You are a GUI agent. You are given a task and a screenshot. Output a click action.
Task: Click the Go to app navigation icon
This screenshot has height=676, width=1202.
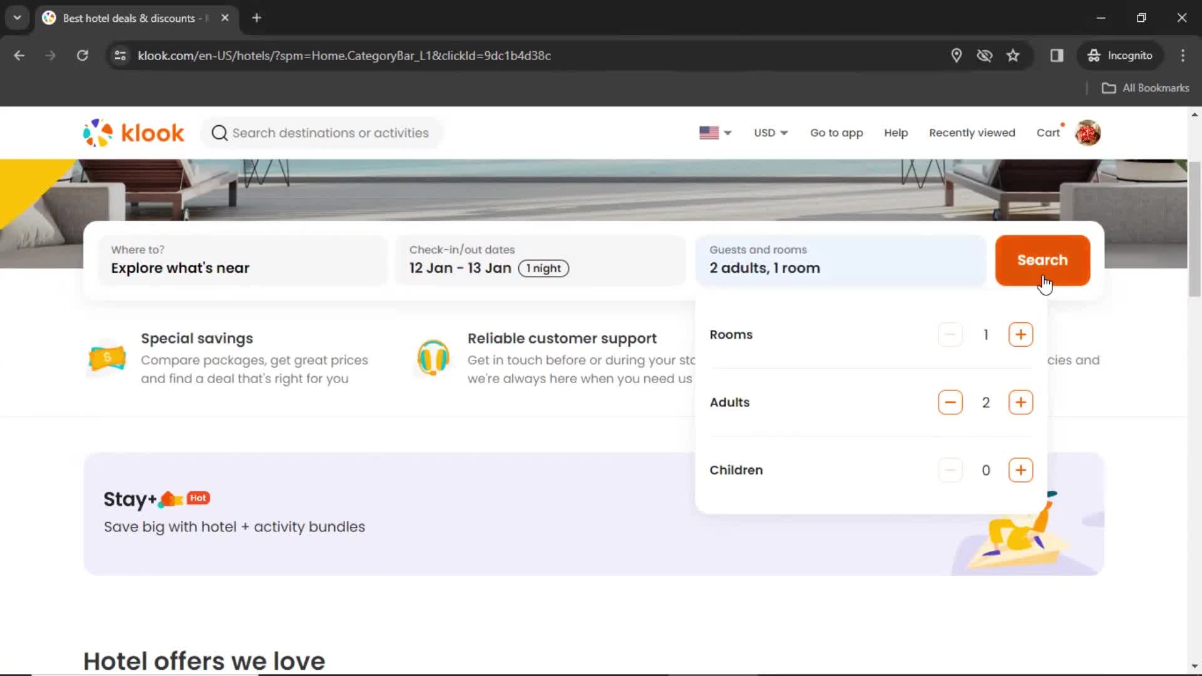(836, 132)
